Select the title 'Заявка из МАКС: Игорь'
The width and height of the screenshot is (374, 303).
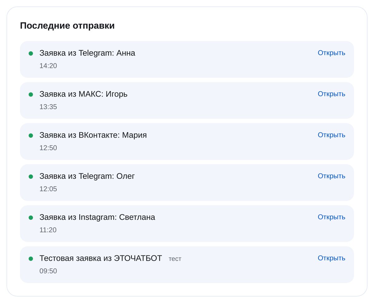click(84, 94)
